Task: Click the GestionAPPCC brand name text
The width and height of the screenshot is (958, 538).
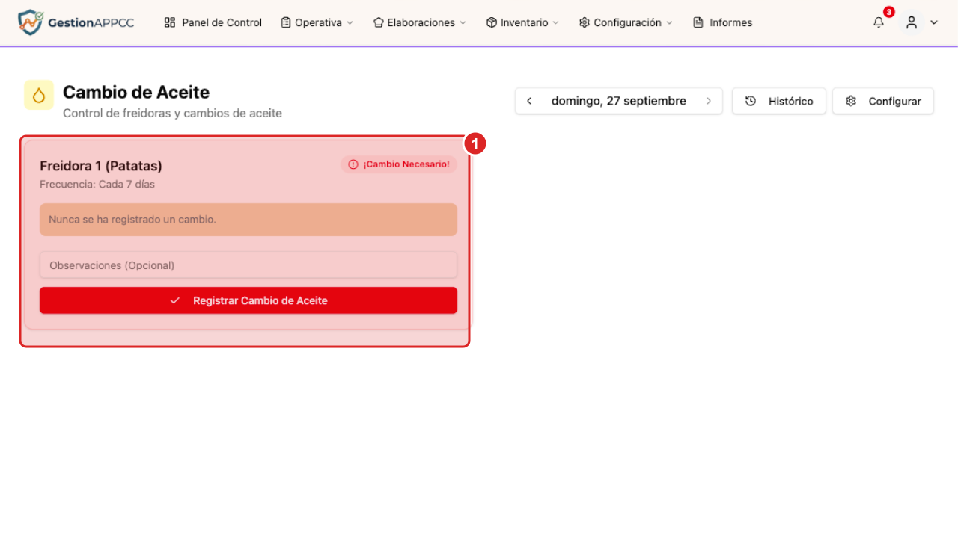Action: (91, 22)
